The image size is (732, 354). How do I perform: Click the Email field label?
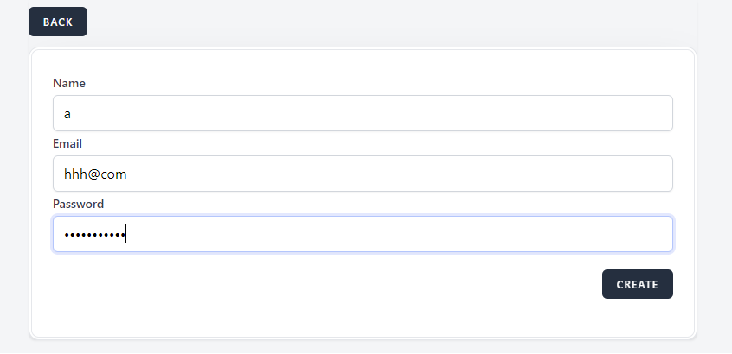[67, 143]
